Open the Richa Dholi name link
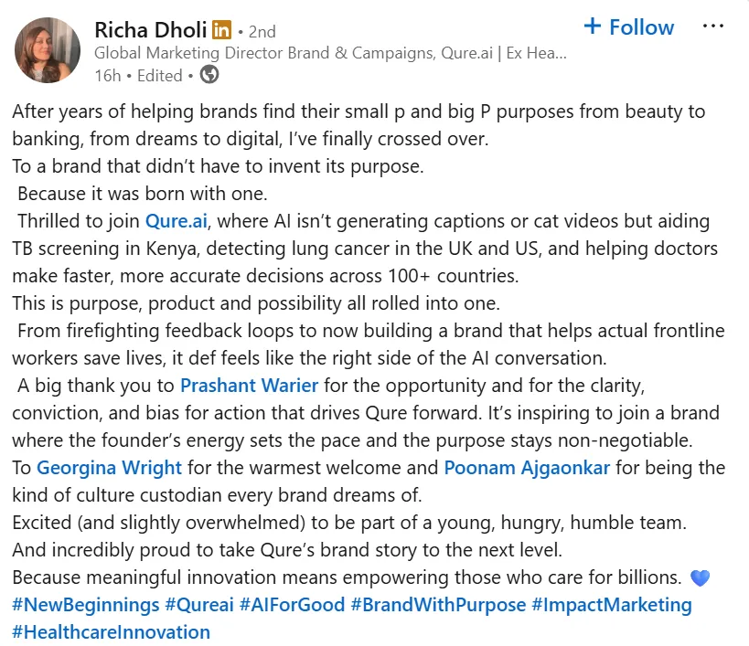This screenshot has width=749, height=646. click(151, 30)
